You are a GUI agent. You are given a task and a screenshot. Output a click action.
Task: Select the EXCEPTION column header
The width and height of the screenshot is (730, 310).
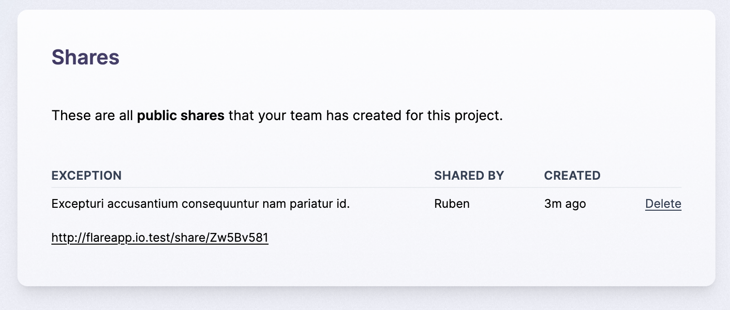pos(86,175)
